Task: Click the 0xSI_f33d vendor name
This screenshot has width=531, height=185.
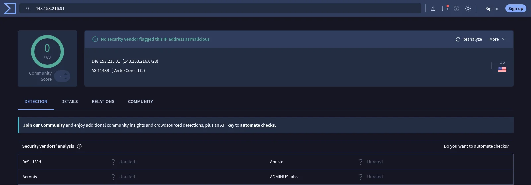Action: 32,162
